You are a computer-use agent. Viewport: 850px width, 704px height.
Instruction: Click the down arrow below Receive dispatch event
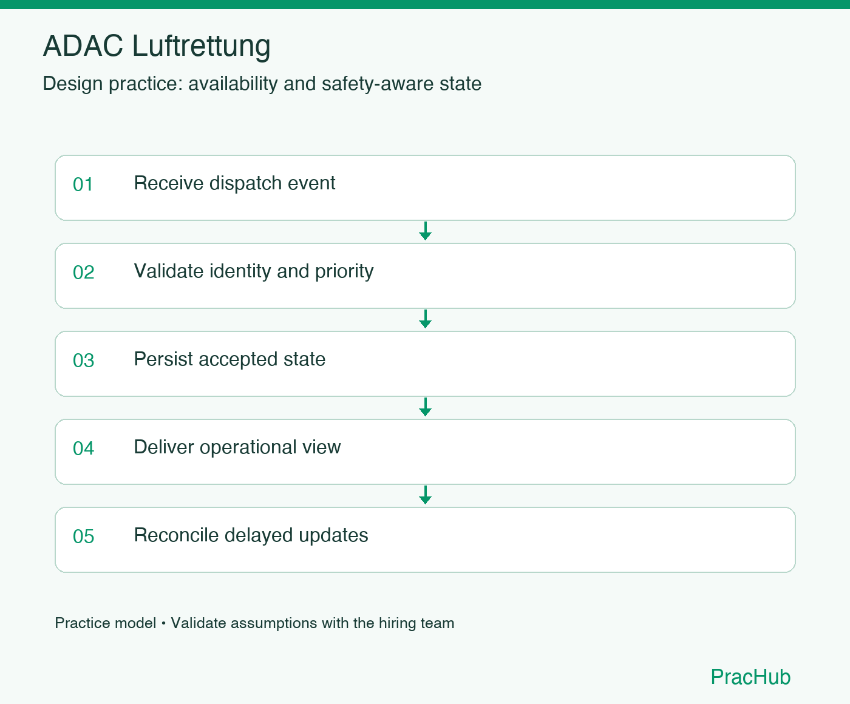tap(425, 231)
